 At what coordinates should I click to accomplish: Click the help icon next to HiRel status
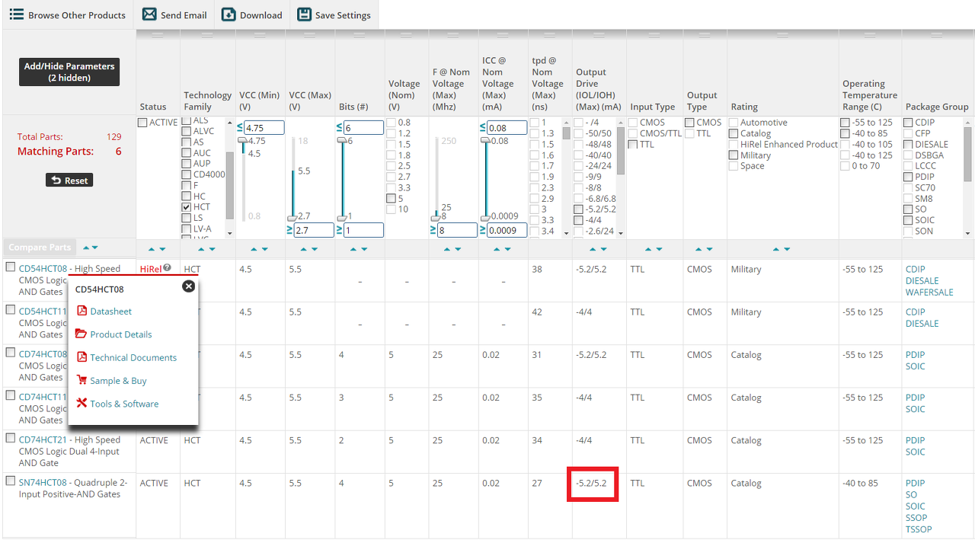167,268
